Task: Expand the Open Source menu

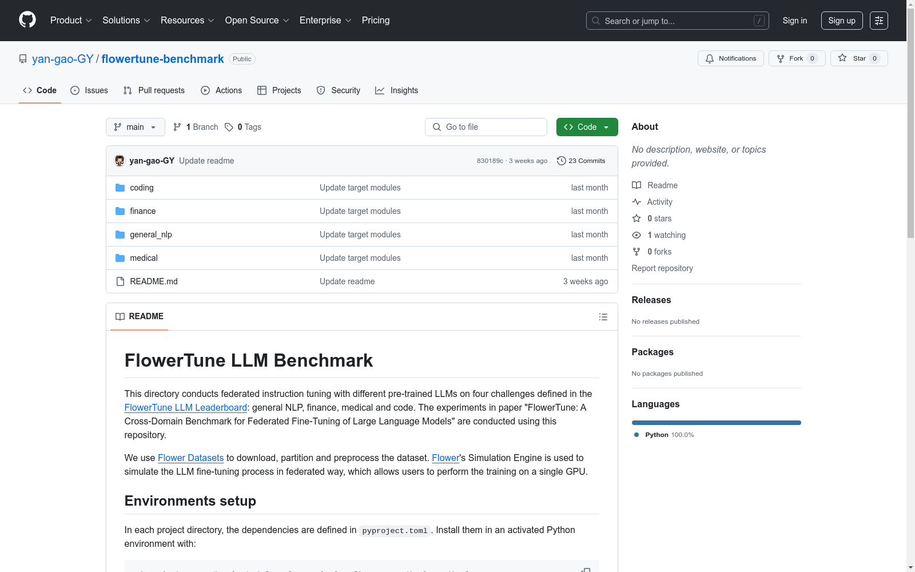Action: (257, 21)
